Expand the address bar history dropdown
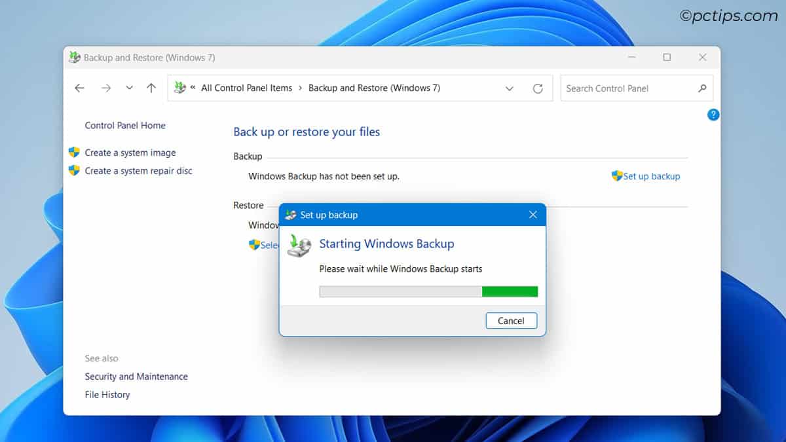 (x=510, y=88)
